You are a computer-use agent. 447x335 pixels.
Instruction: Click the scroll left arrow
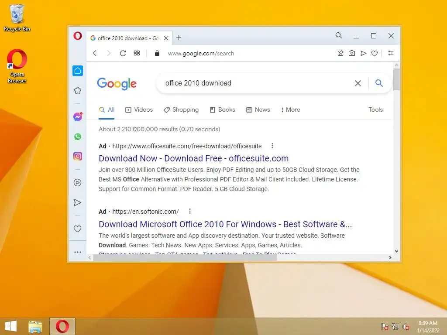coord(89,257)
